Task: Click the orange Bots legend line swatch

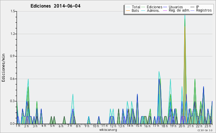Action: point(128,10)
